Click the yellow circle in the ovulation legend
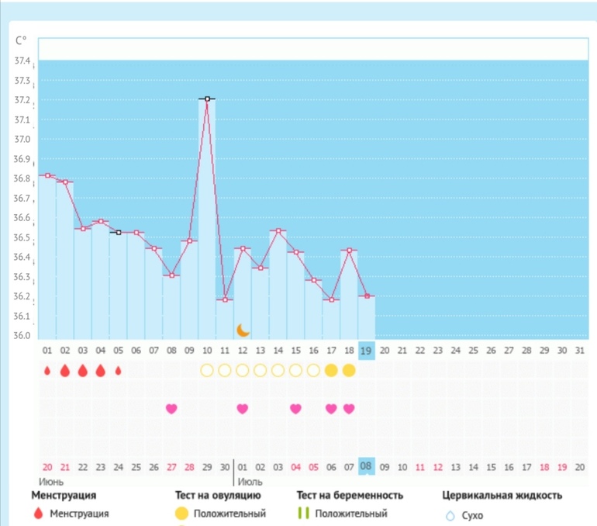This screenshot has width=597, height=526. click(181, 514)
